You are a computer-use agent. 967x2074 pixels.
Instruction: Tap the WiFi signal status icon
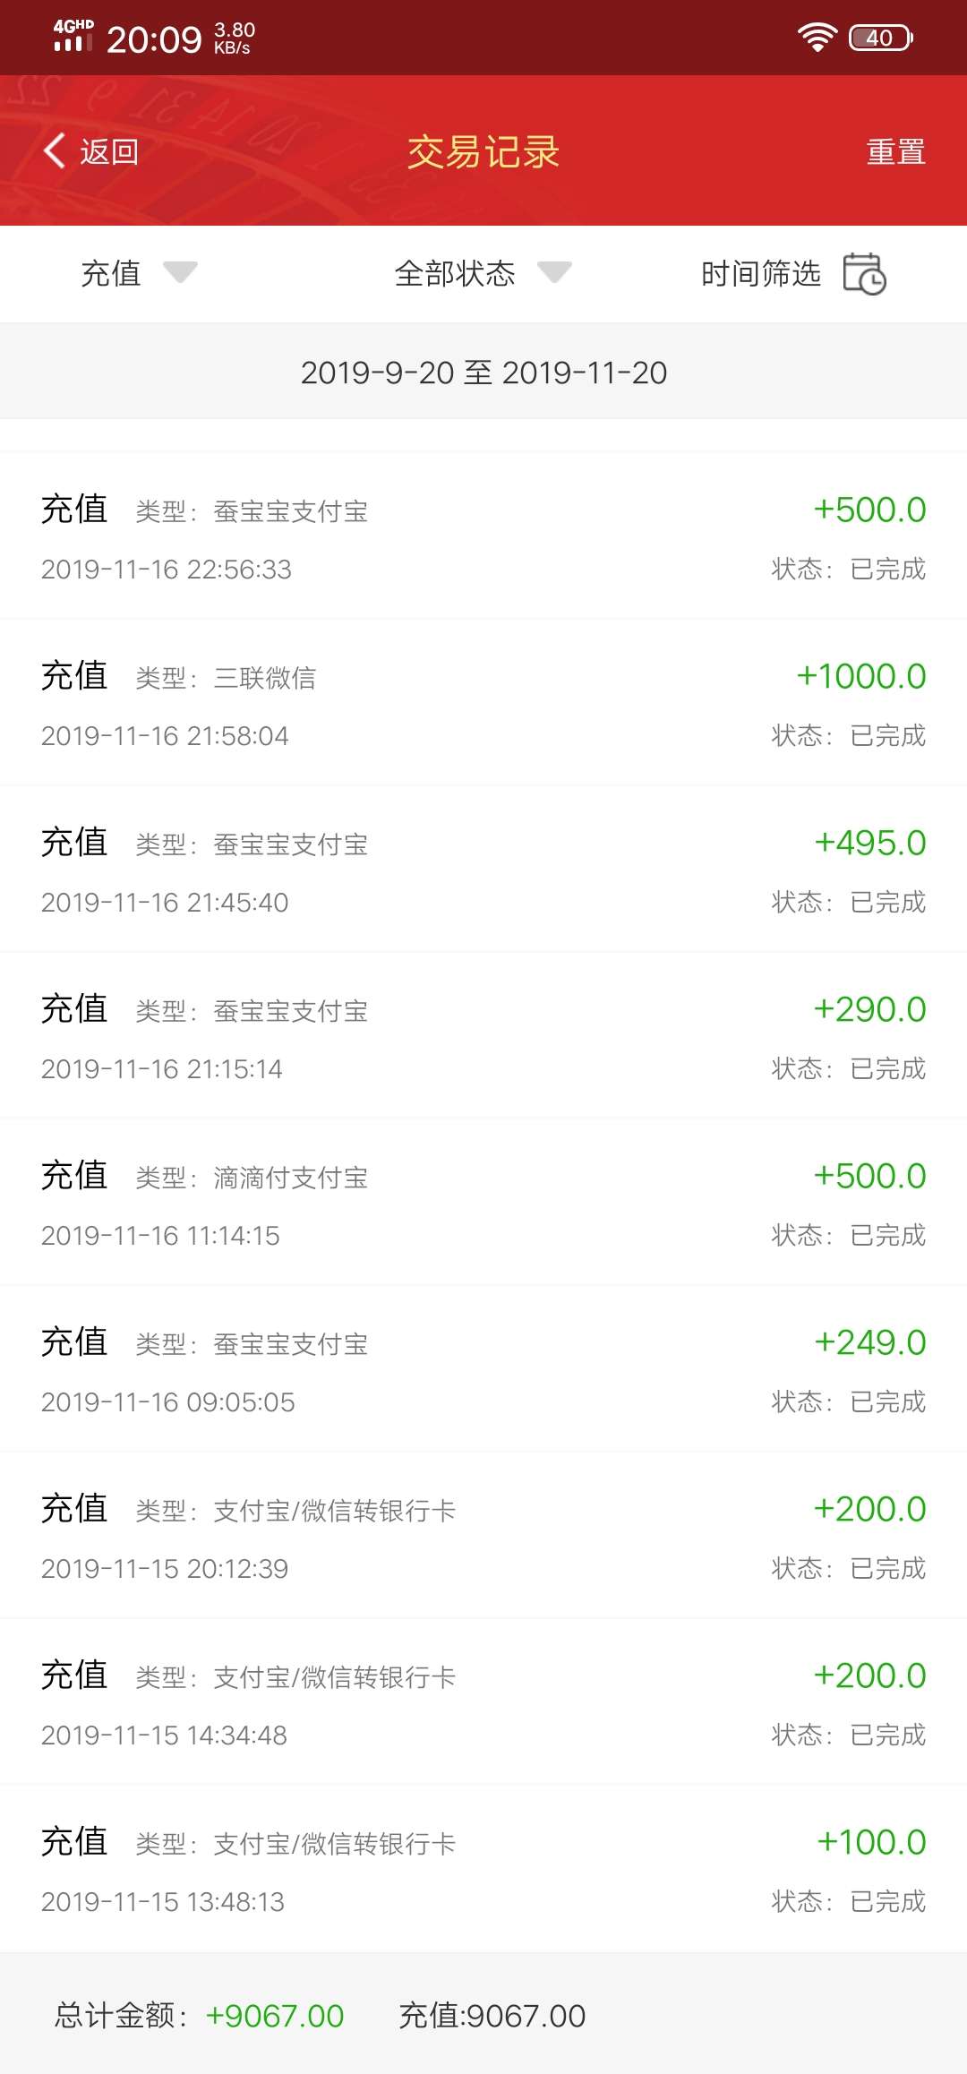817,38
